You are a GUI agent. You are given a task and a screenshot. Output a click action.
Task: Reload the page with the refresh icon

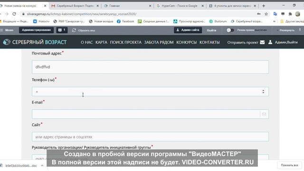coord(14,14)
